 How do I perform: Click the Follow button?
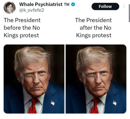tap(105, 7)
